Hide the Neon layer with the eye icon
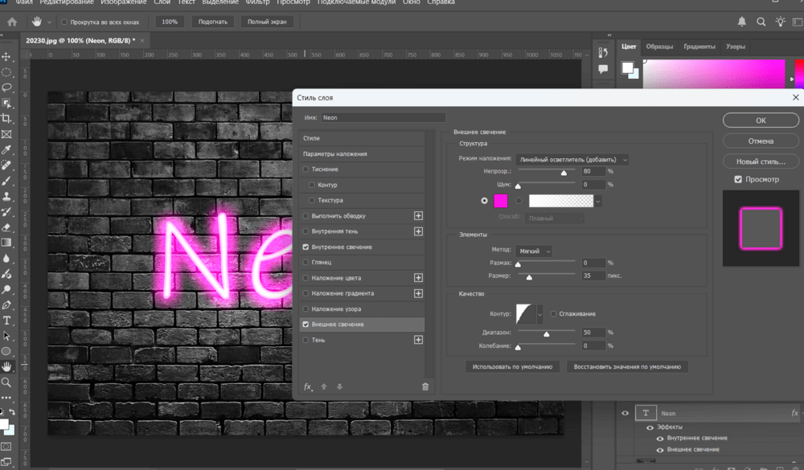Image resolution: width=804 pixels, height=470 pixels. (626, 413)
